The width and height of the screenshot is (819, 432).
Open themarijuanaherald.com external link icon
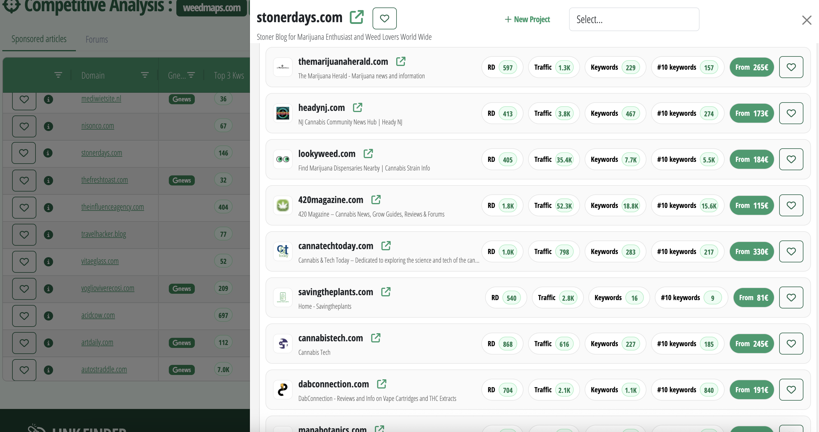point(401,61)
